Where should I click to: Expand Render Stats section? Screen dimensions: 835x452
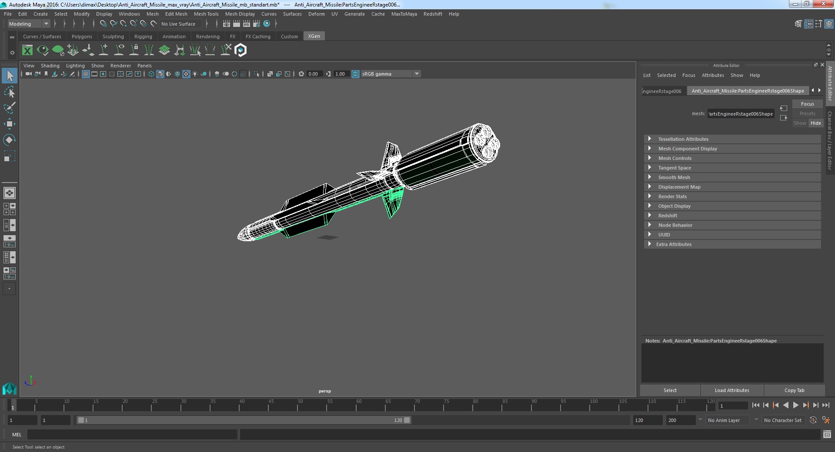(x=732, y=196)
